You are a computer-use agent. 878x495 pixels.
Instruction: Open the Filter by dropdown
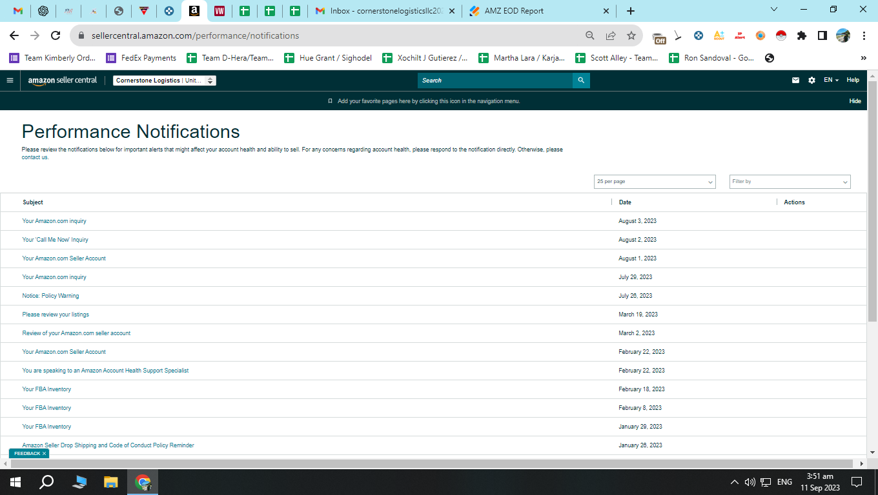click(790, 182)
